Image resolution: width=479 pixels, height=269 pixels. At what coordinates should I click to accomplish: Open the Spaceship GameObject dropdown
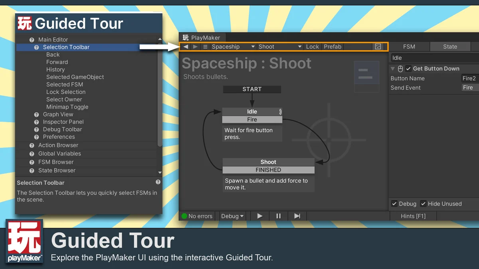point(233,47)
